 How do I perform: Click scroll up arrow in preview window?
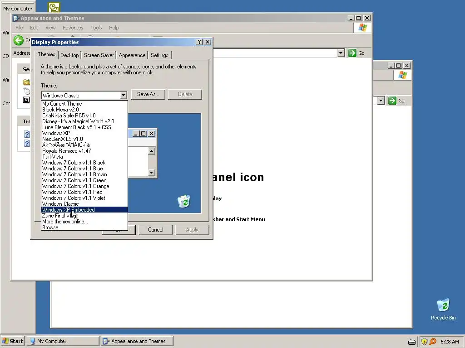click(x=152, y=151)
